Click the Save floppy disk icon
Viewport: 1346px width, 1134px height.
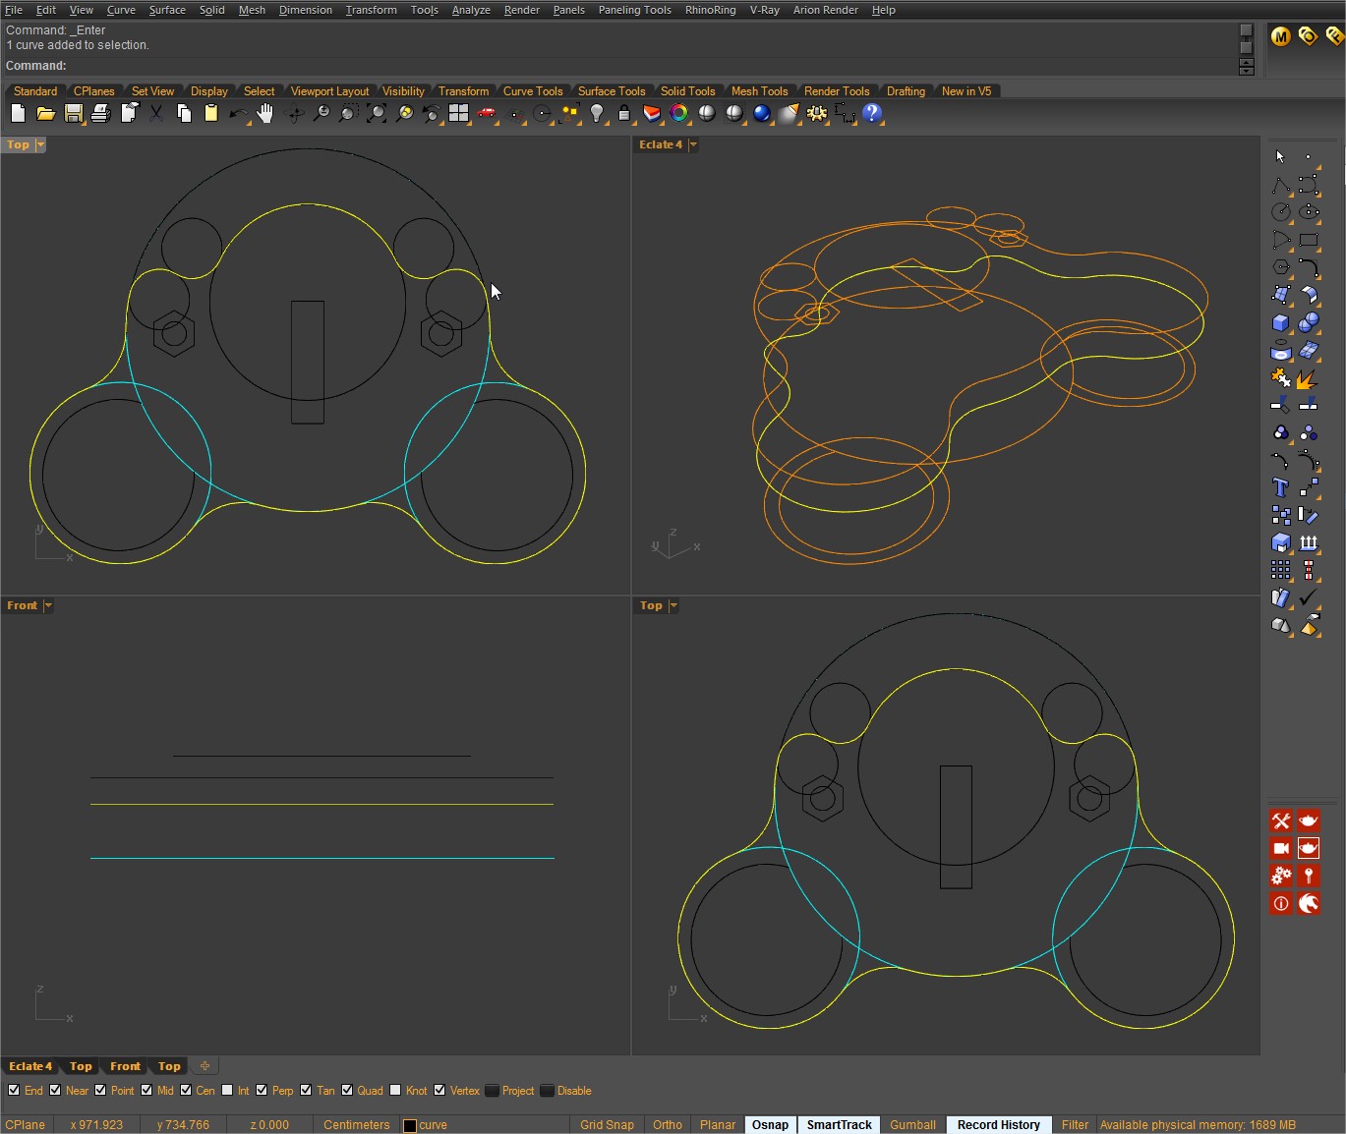[x=73, y=114]
